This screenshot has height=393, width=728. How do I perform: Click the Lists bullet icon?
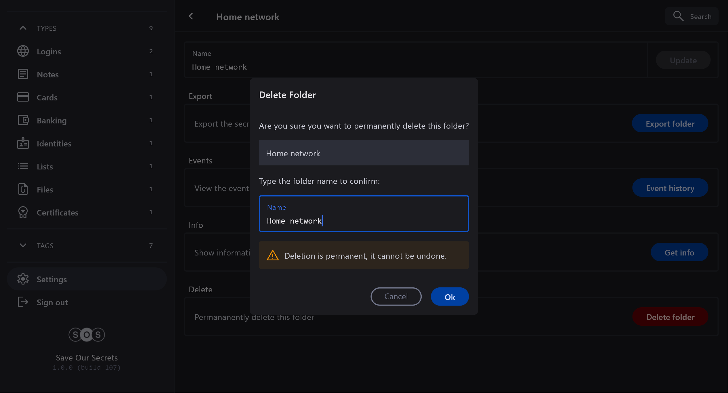pyautogui.click(x=23, y=166)
